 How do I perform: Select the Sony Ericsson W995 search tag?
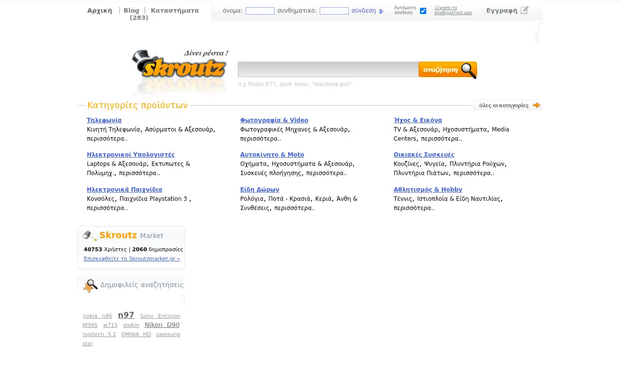click(131, 321)
